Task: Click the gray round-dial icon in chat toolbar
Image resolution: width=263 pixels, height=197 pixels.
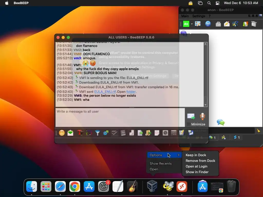Action: click(165, 133)
